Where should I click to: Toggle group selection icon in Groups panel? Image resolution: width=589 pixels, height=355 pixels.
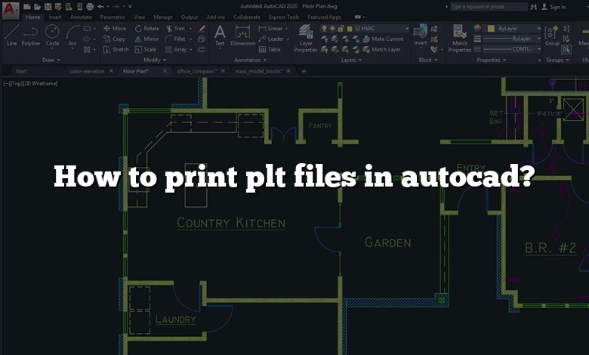coord(566,49)
